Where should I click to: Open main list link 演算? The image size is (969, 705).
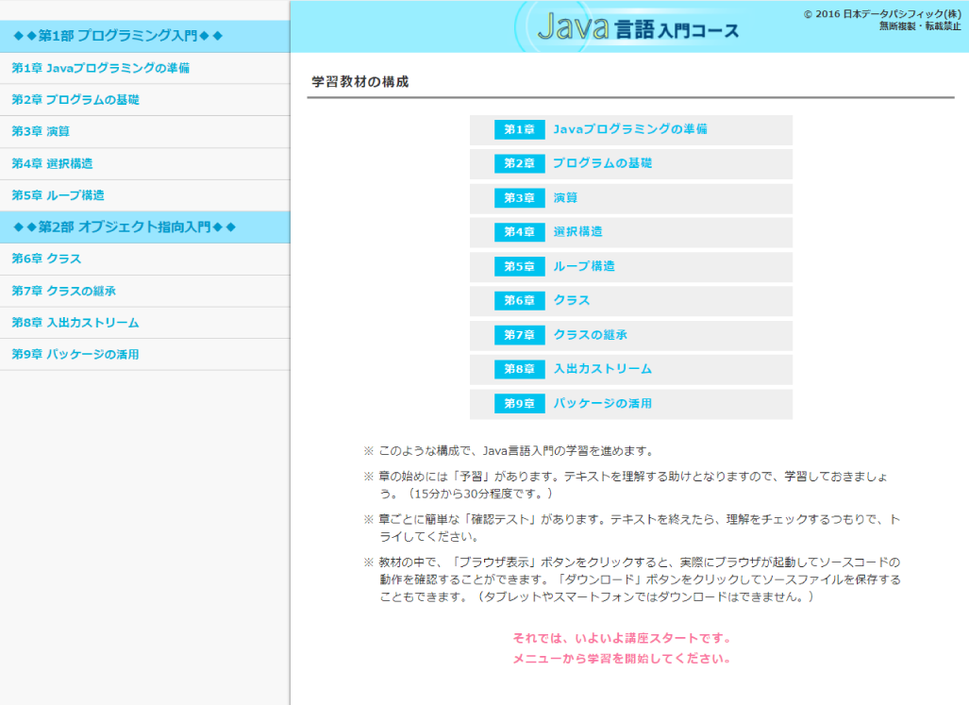[x=565, y=198]
